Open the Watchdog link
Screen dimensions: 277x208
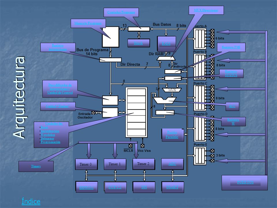click(x=48, y=135)
